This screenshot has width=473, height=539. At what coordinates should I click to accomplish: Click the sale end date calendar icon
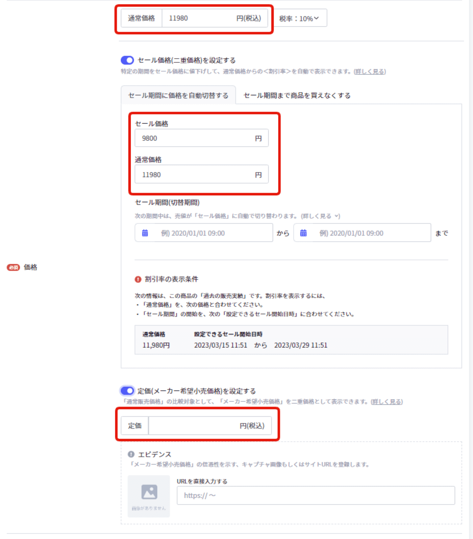pos(303,233)
